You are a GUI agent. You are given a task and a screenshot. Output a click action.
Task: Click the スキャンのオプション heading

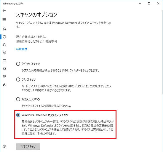(x=36, y=15)
